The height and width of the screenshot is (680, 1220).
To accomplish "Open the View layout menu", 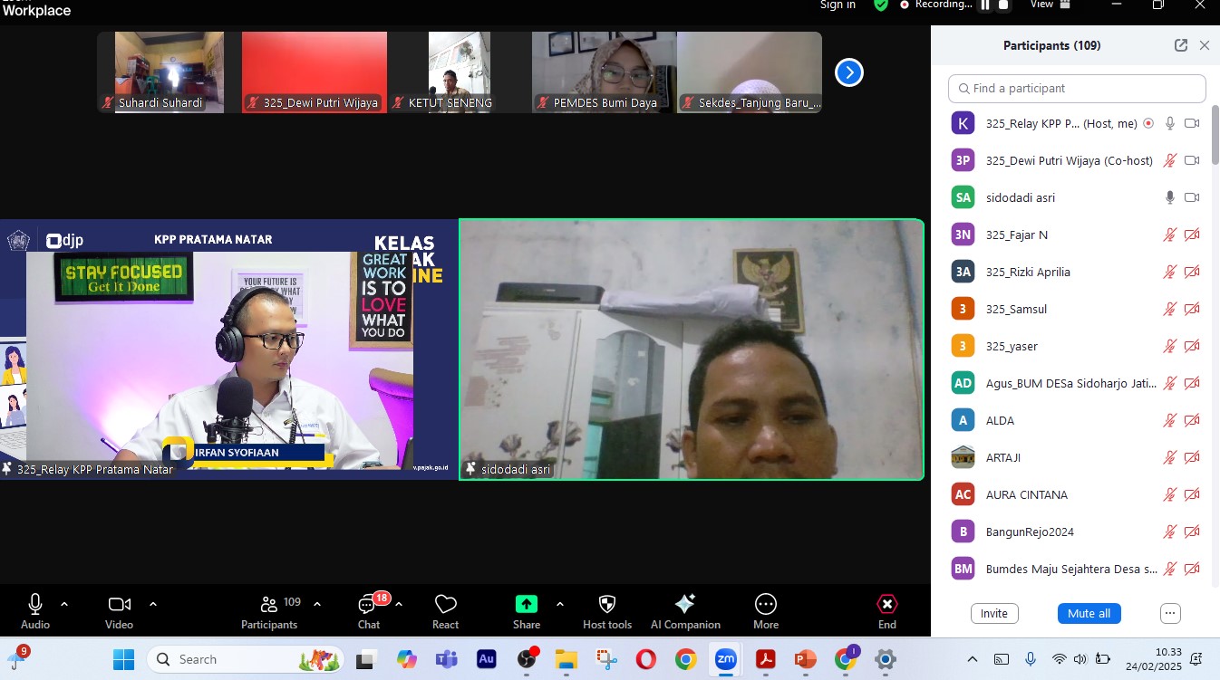I will 1050,5.
